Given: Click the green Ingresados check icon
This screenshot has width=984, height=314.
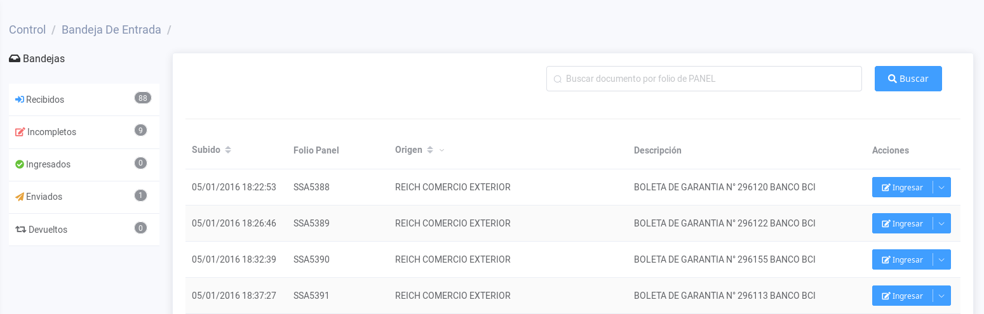Looking at the screenshot, I should (20, 164).
